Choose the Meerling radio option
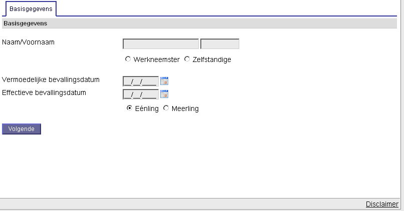The height and width of the screenshot is (211, 404). [166, 108]
